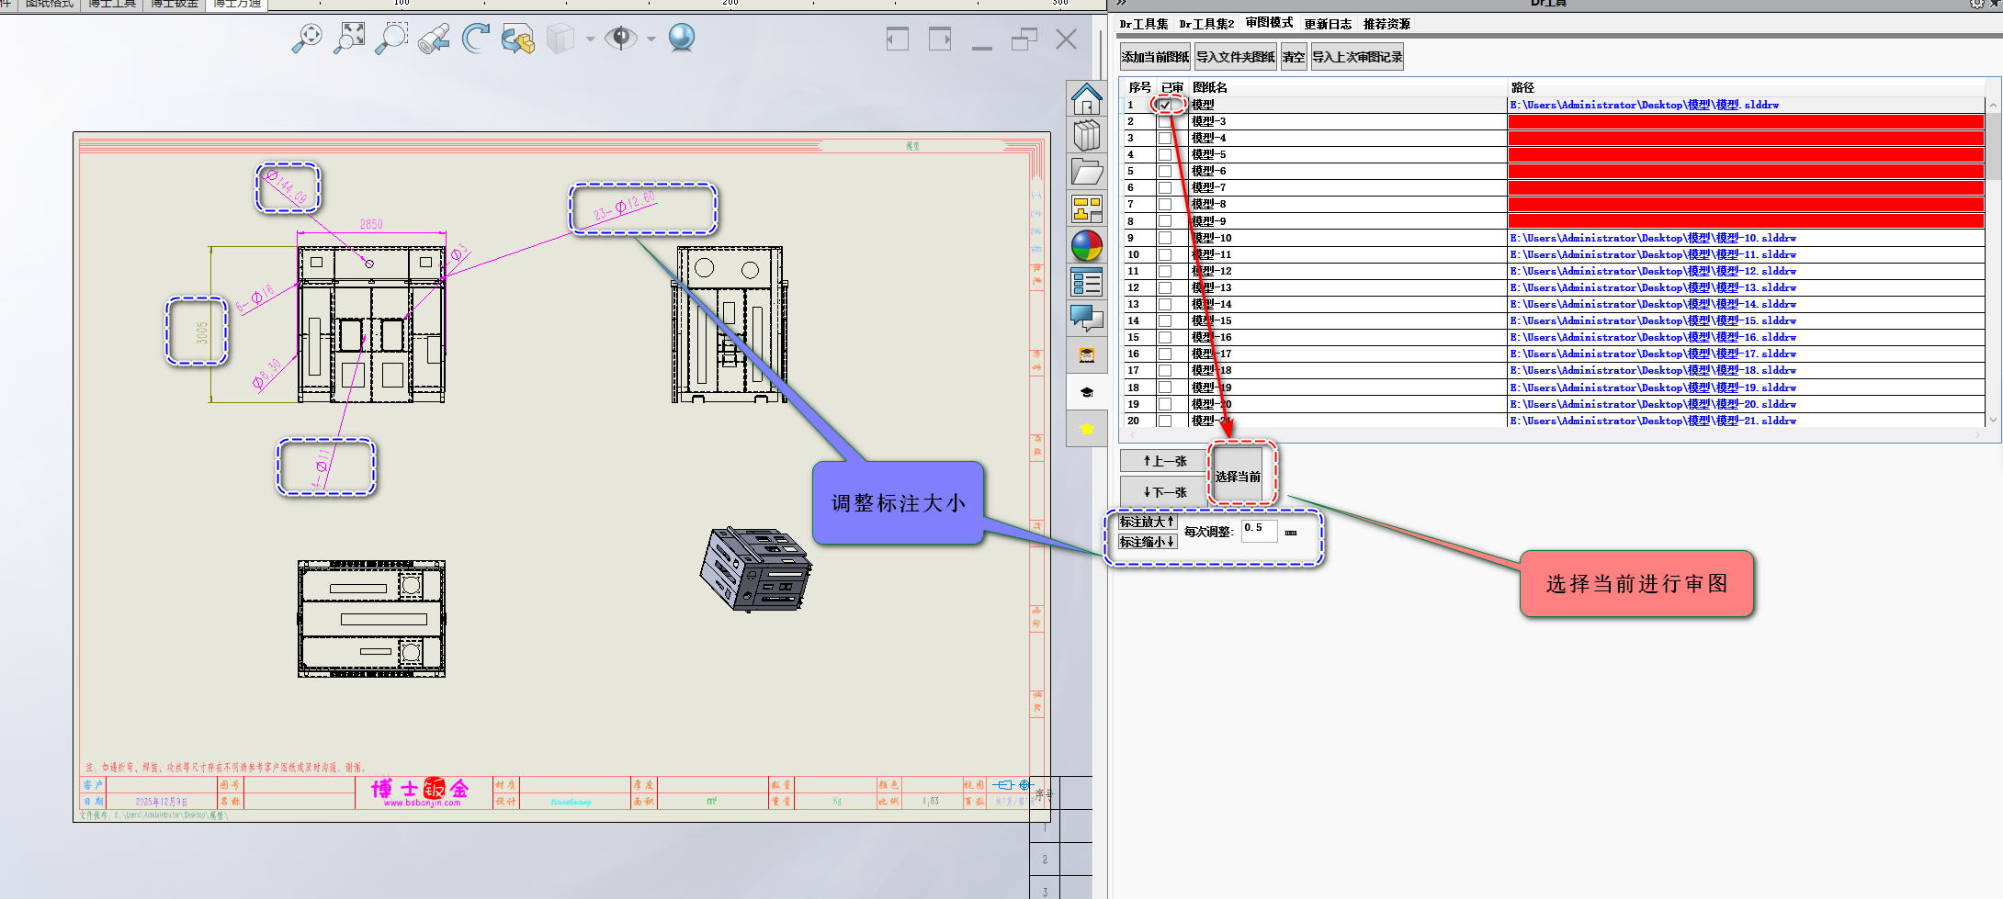The width and height of the screenshot is (2003, 899).
Task: Click the 导入文件夹图纸 button
Action: click(x=1235, y=57)
